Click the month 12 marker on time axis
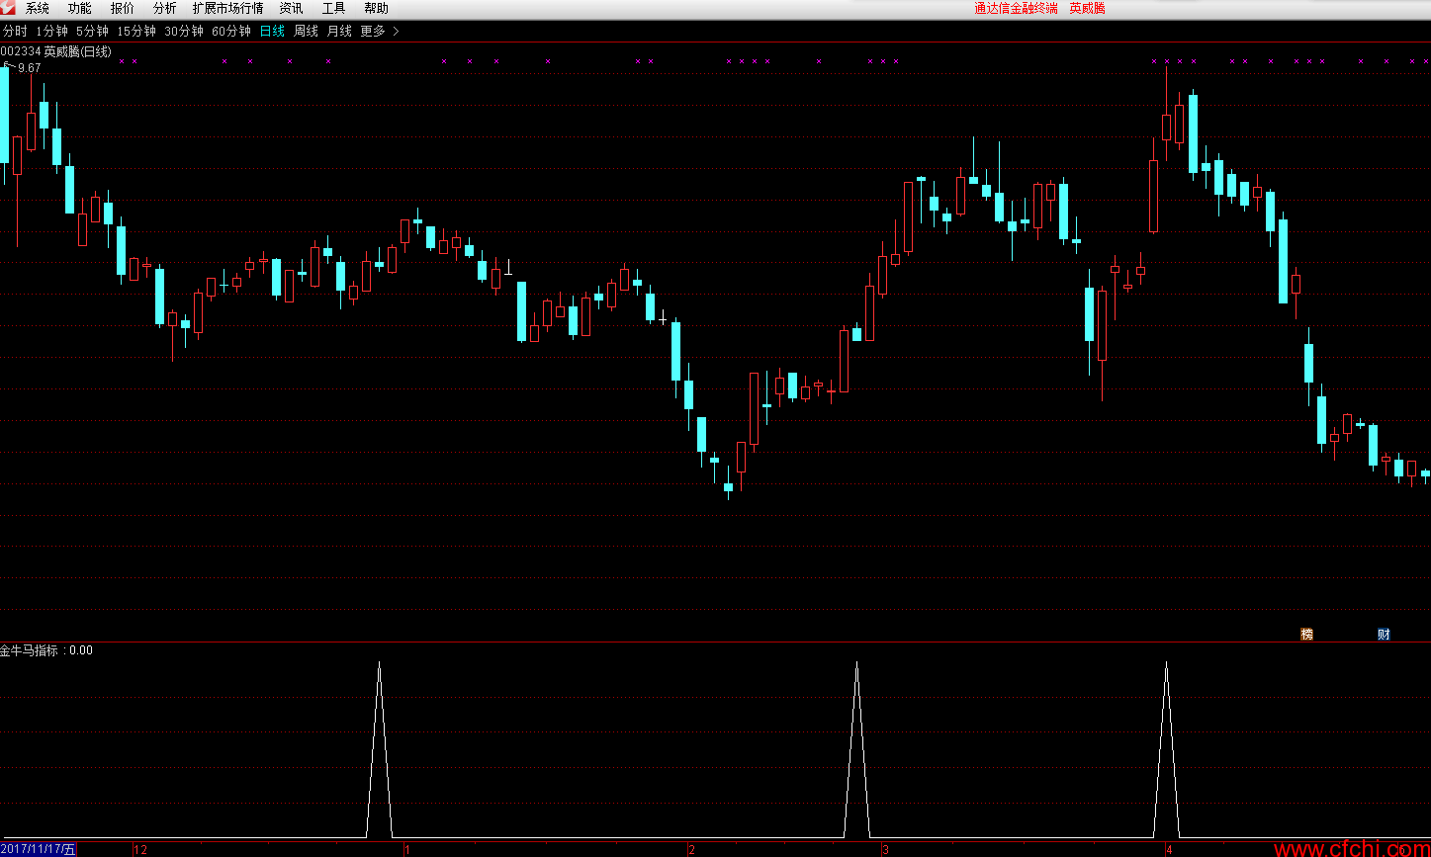Viewport: 1431px width, 857px height. pyautogui.click(x=140, y=849)
